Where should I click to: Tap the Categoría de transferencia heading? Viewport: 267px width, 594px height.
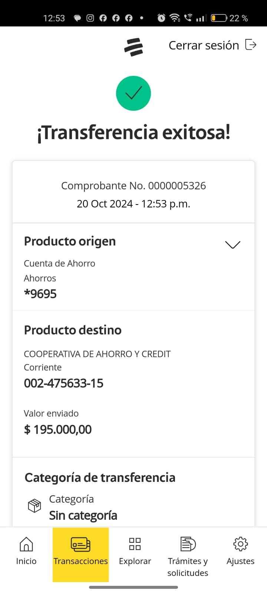[x=100, y=477]
